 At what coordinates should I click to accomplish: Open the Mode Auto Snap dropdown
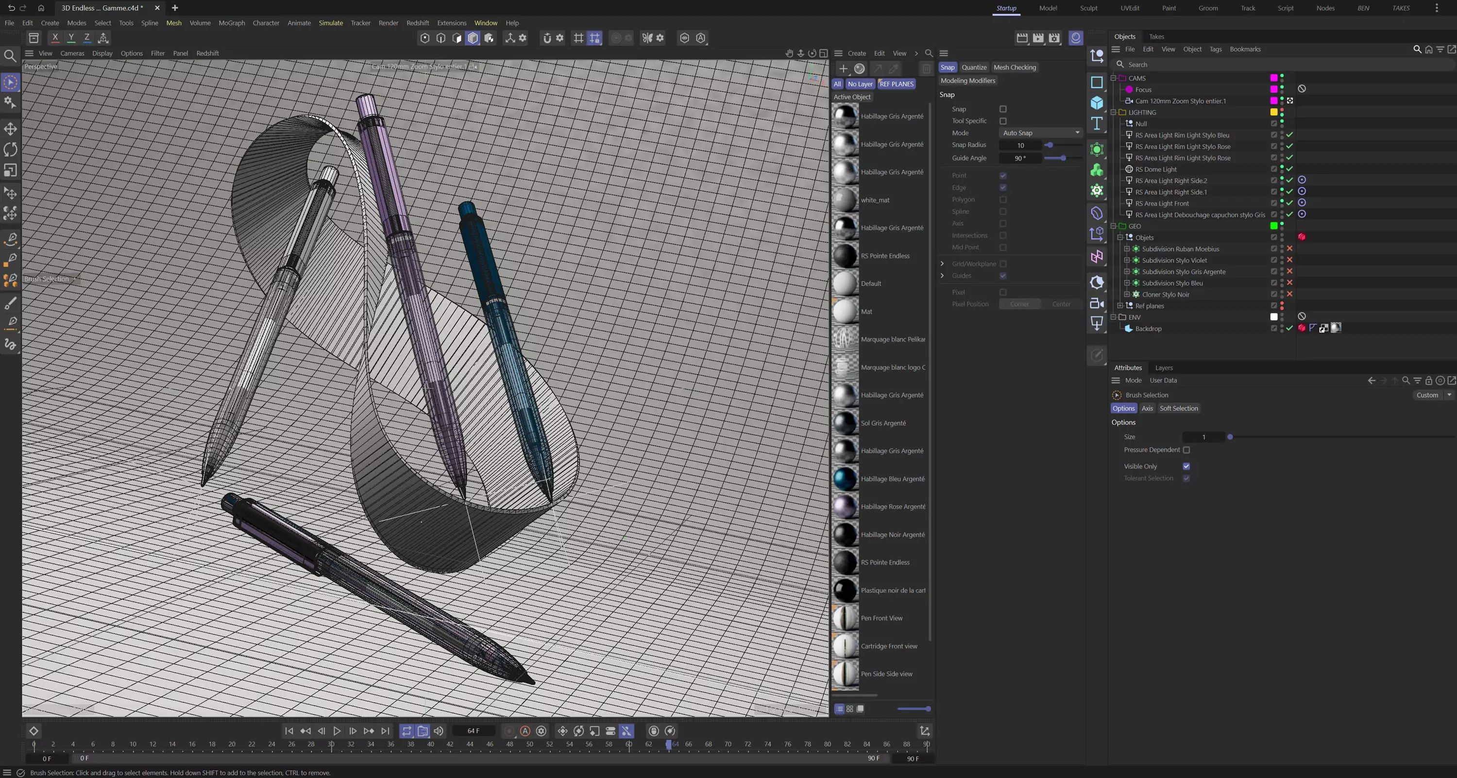[1041, 133]
